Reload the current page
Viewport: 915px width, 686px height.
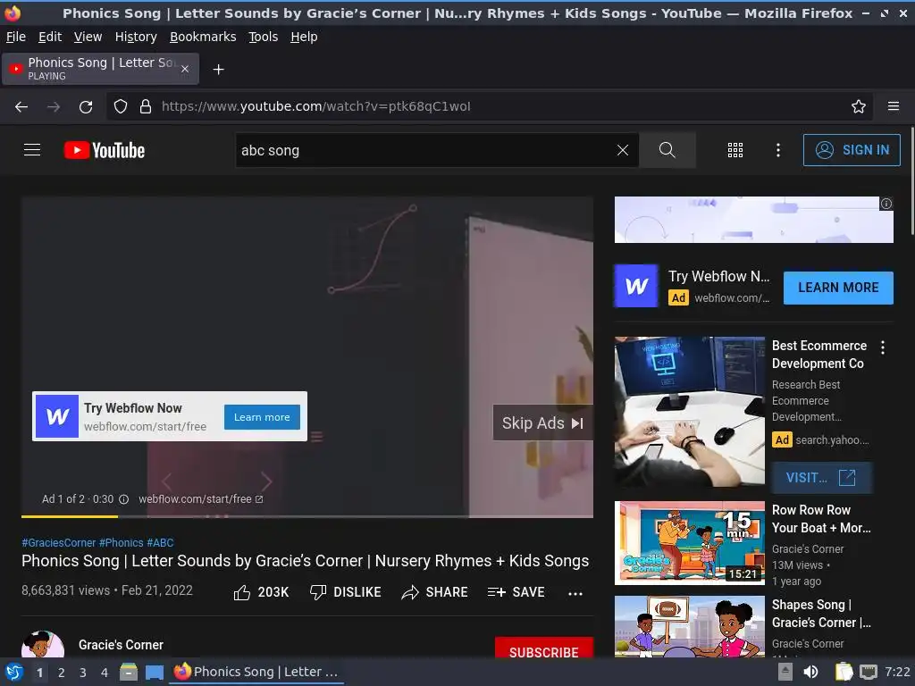tap(86, 107)
